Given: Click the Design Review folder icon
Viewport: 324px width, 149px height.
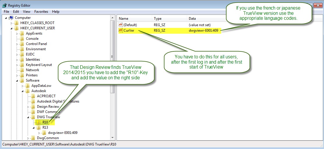Looking at the screenshot, I should [x=33, y=107].
